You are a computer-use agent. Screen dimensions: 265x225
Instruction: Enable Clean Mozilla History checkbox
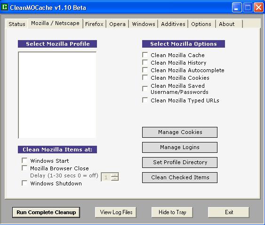(145, 63)
